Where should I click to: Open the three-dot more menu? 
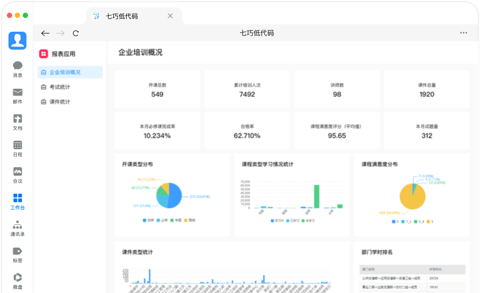(463, 33)
